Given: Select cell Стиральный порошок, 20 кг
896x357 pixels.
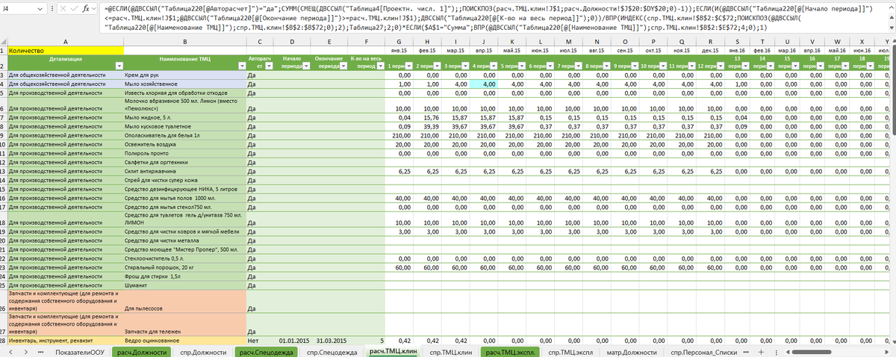Looking at the screenshot, I should [x=184, y=267].
